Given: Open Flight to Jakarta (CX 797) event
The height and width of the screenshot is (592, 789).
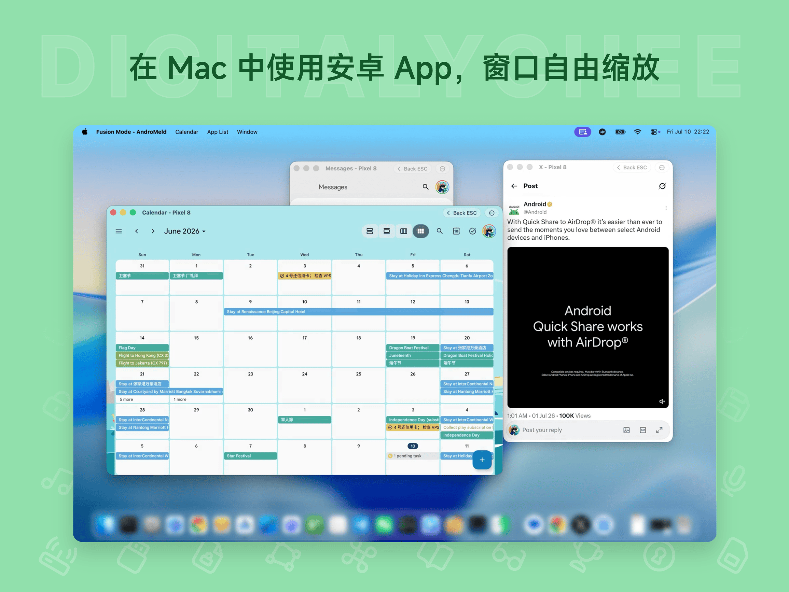Looking at the screenshot, I should coord(142,363).
